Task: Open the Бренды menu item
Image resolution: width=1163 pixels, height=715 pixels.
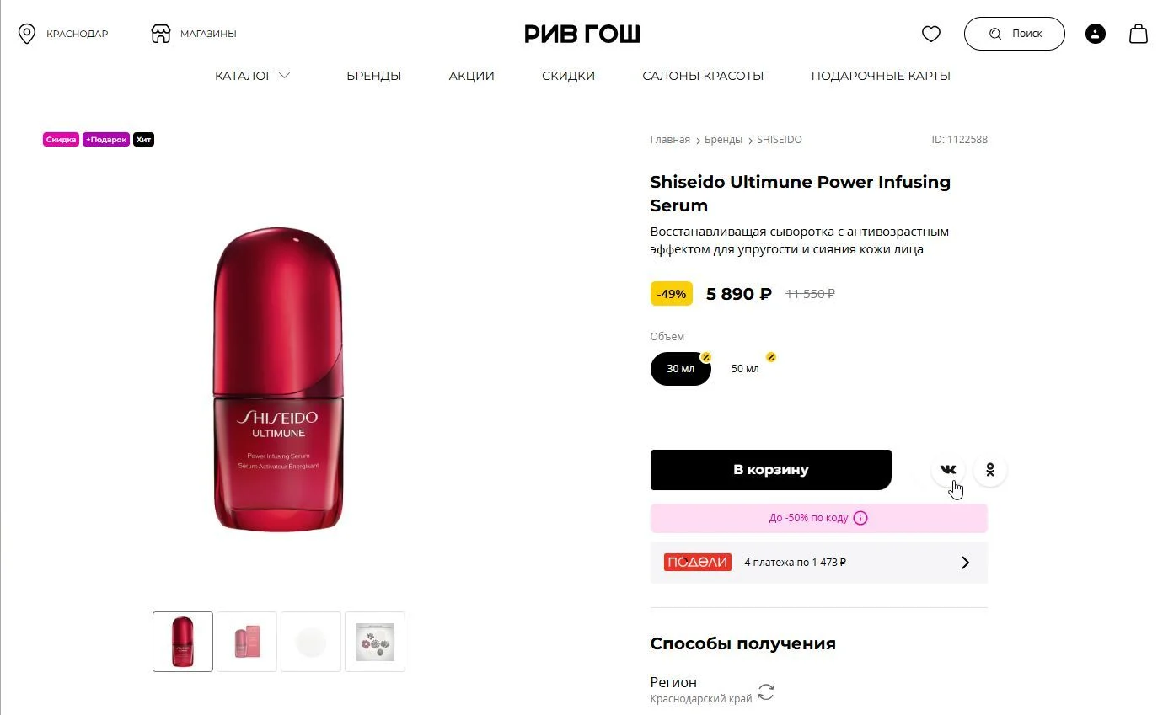Action: (x=373, y=76)
